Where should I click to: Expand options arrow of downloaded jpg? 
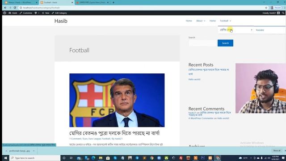34,151
